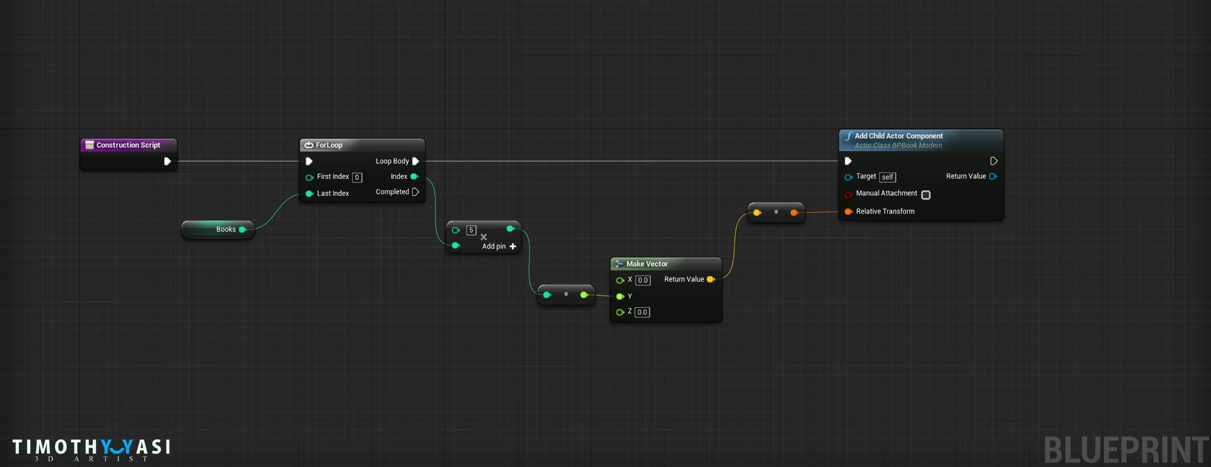Click the Construction Script output exec pin
The image size is (1211, 467).
pos(167,161)
